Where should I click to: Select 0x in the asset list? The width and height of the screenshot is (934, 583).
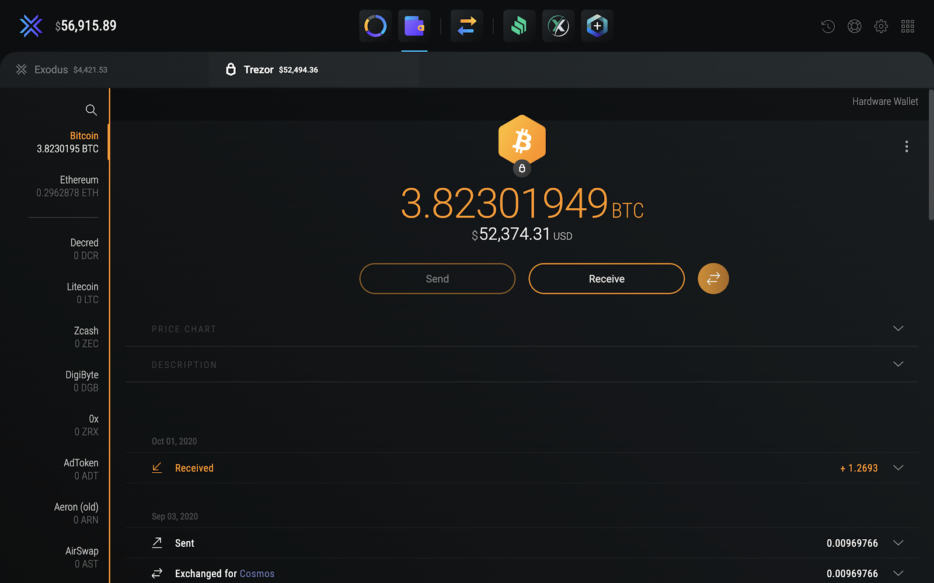pos(86,425)
